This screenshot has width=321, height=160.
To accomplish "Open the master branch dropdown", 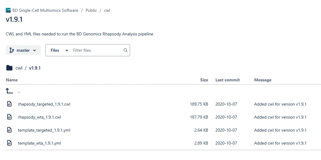I will pos(23,50).
